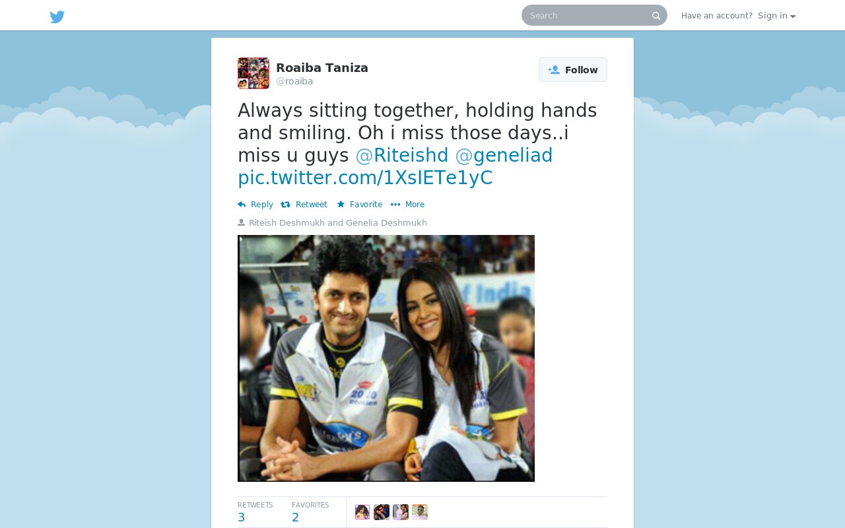Click the Twitter bird logo
Image resolution: width=845 pixels, height=528 pixels.
coord(57,16)
